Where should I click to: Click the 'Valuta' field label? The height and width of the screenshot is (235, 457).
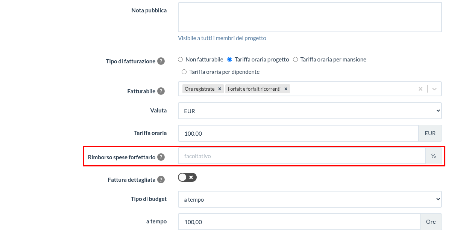click(158, 111)
